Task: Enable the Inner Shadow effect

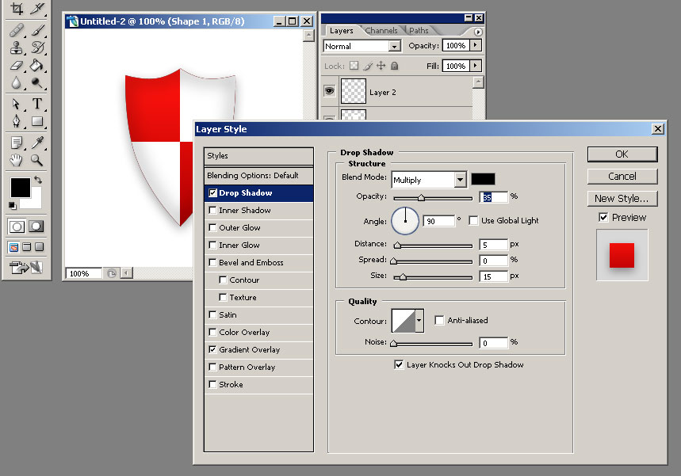Action: pyautogui.click(x=212, y=210)
